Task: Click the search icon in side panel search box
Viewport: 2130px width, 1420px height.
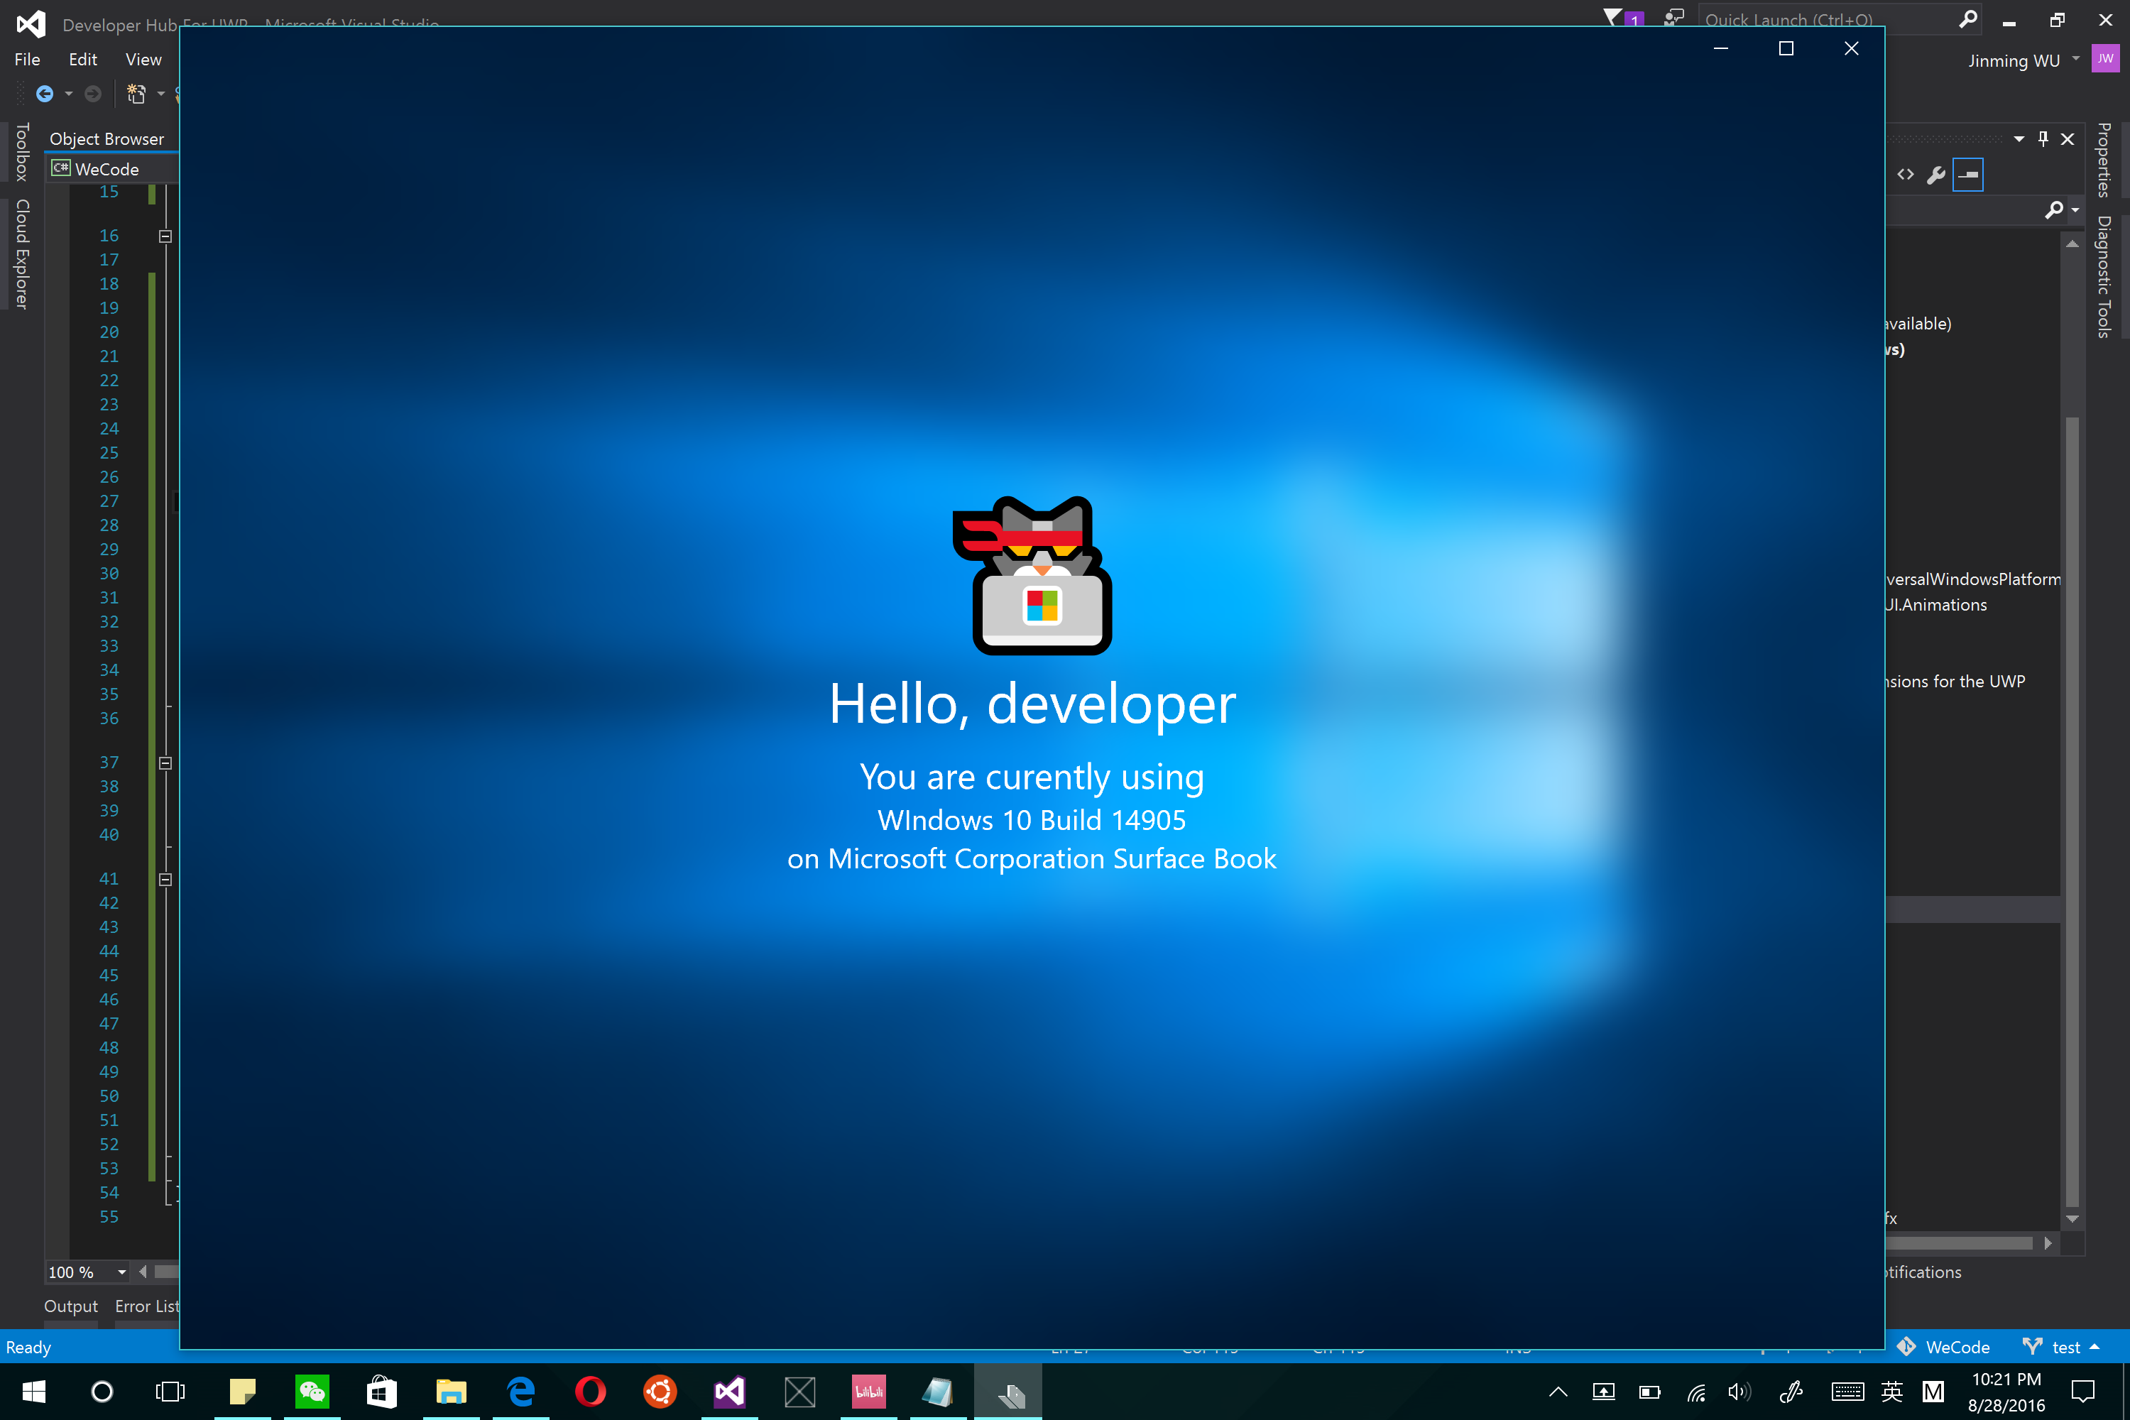Action: 2053,210
